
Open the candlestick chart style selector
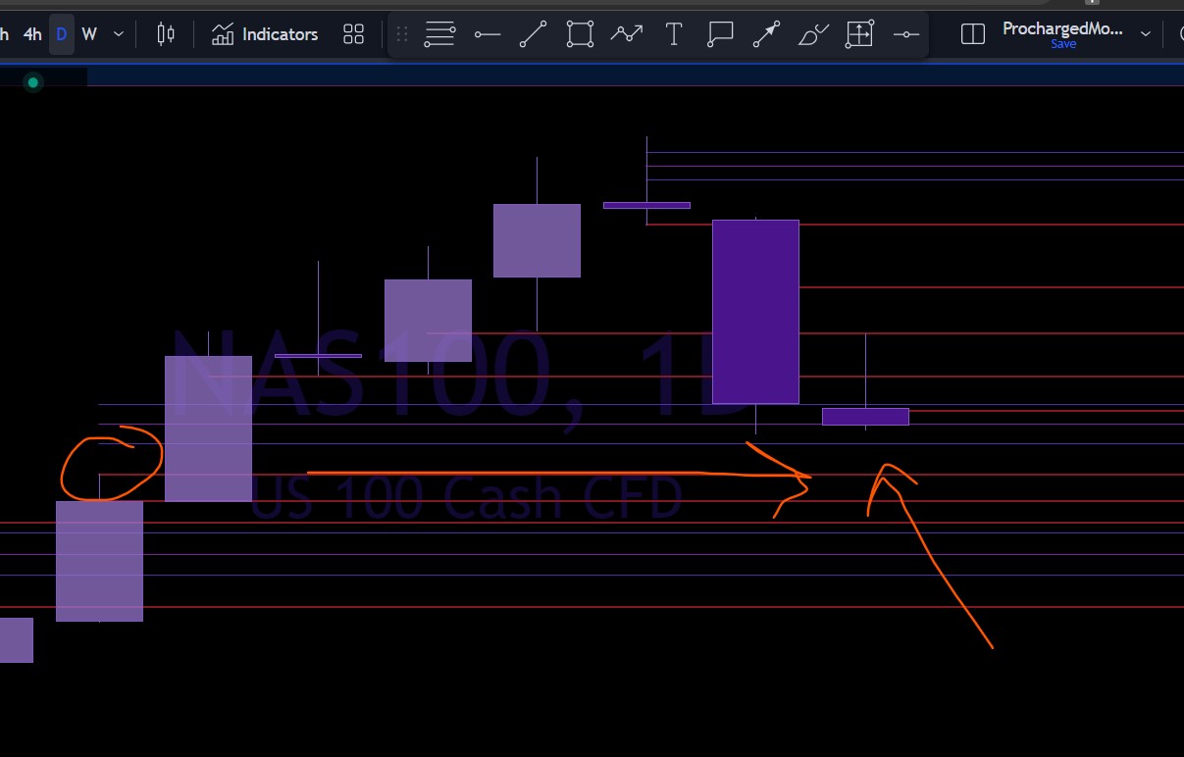pyautogui.click(x=166, y=34)
